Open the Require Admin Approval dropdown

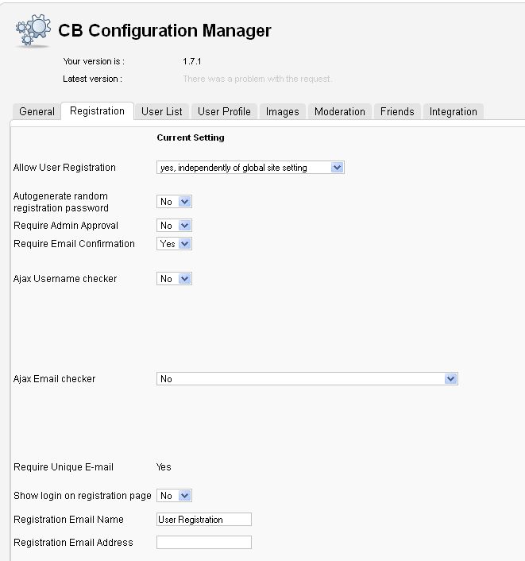174,226
